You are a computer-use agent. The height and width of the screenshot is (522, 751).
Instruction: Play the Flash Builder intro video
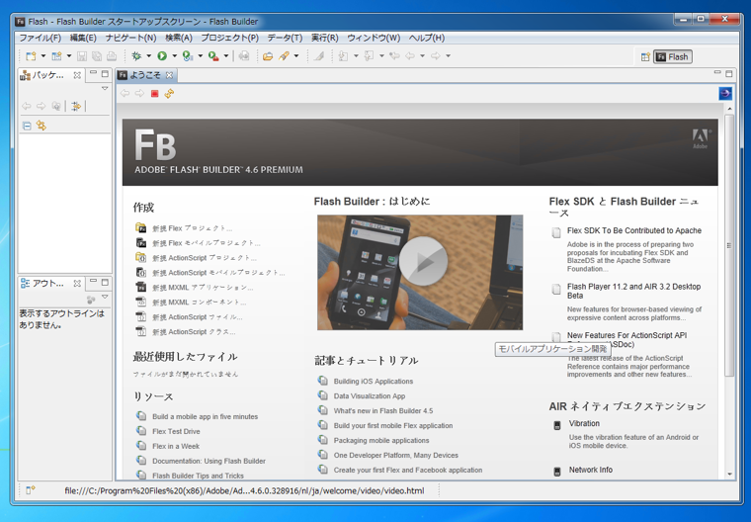point(423,261)
